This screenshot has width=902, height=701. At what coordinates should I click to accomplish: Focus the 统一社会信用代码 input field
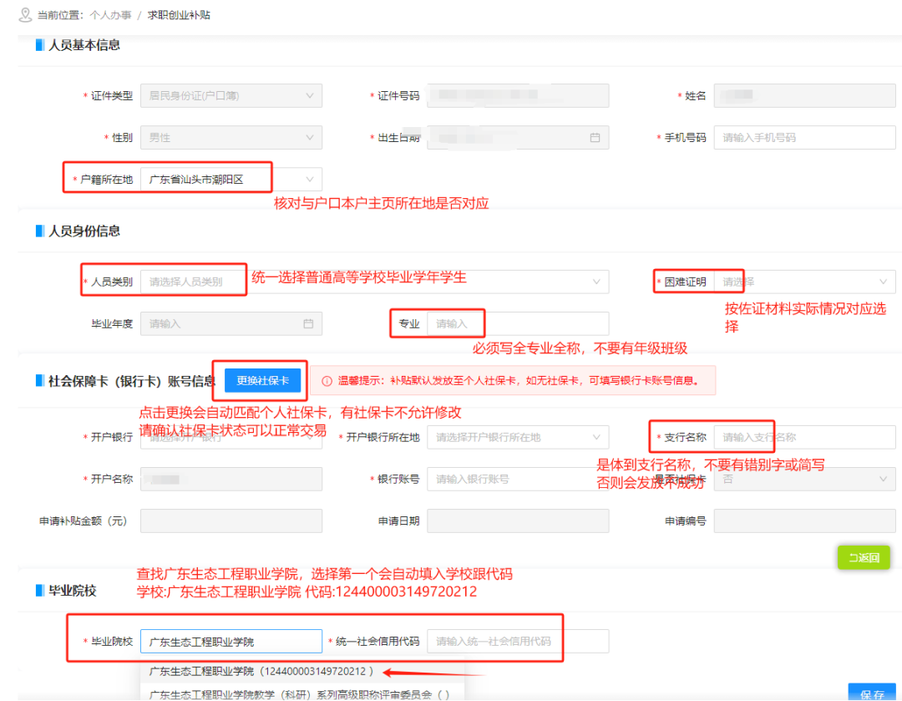518,641
